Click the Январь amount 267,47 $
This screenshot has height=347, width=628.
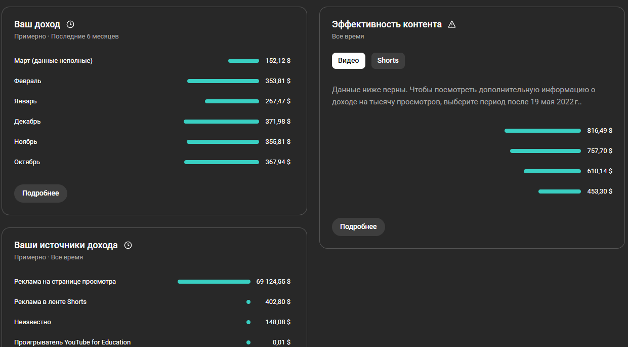tap(278, 101)
